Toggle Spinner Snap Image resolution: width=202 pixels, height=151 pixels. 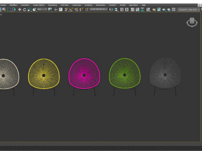click(x=81, y=10)
